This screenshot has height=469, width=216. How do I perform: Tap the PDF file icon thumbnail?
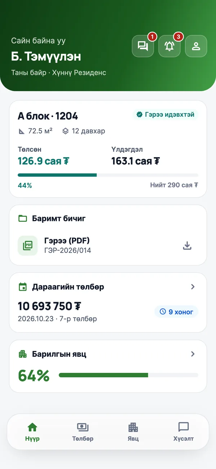coord(28,246)
